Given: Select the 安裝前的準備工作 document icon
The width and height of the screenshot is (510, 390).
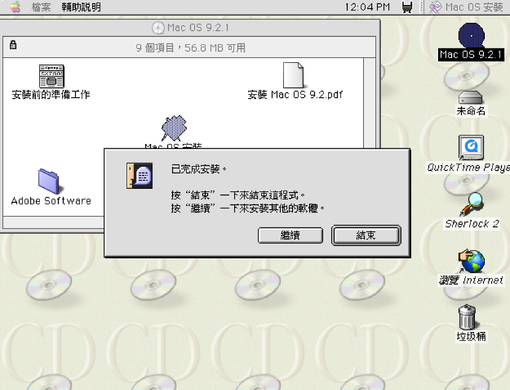Looking at the screenshot, I should 52,76.
